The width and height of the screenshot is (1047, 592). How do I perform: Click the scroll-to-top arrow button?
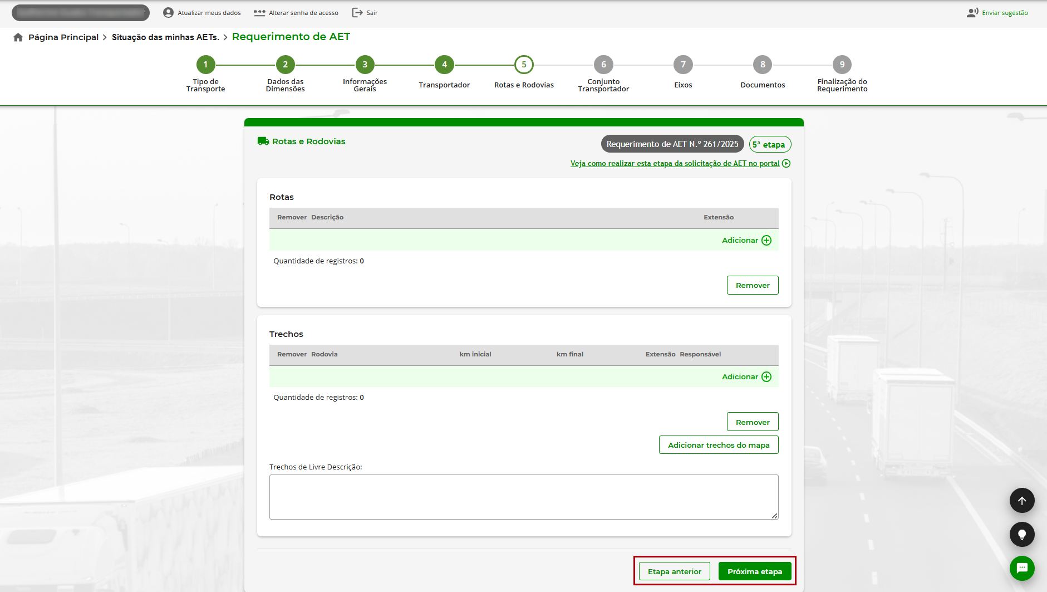[1022, 501]
